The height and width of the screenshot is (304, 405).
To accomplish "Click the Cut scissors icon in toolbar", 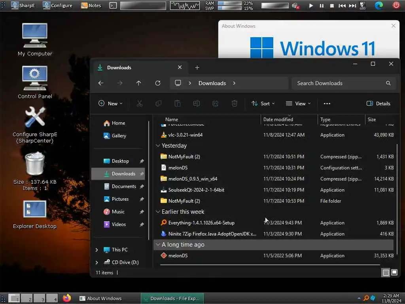I will click(140, 103).
